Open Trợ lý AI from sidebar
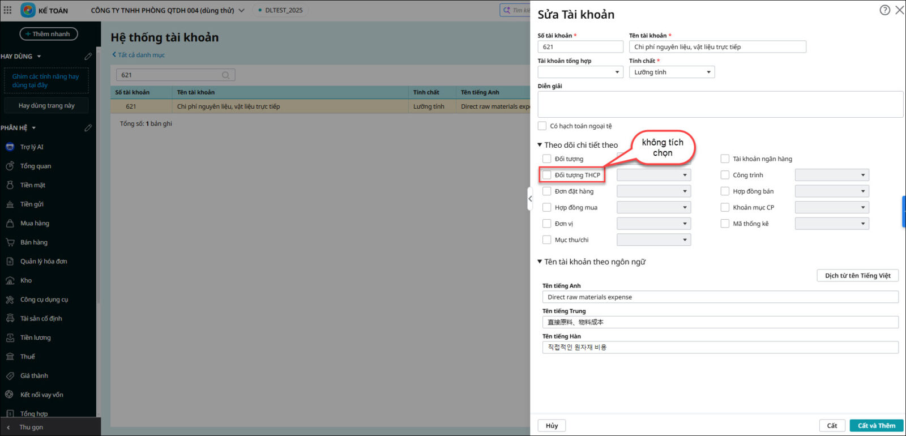The width and height of the screenshot is (906, 436). (x=32, y=147)
